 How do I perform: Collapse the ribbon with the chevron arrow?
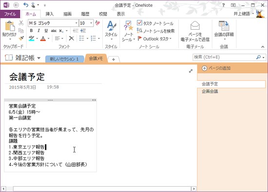point(263,47)
